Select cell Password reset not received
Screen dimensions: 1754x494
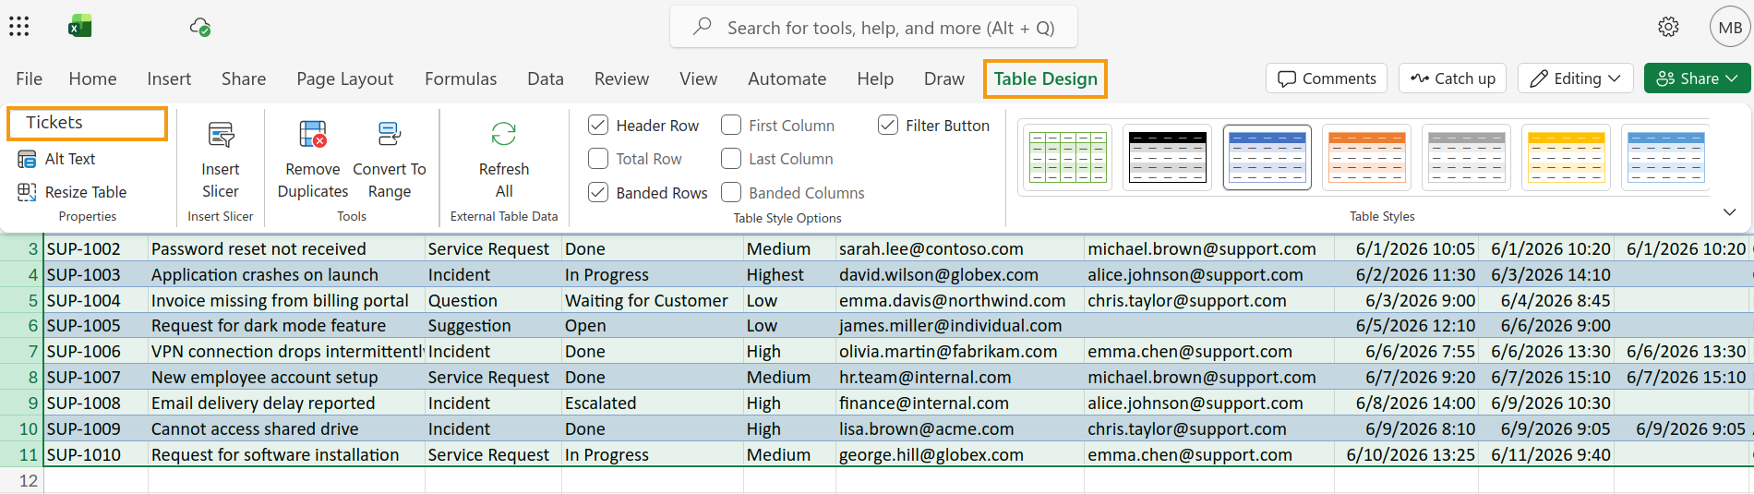pyautogui.click(x=286, y=248)
